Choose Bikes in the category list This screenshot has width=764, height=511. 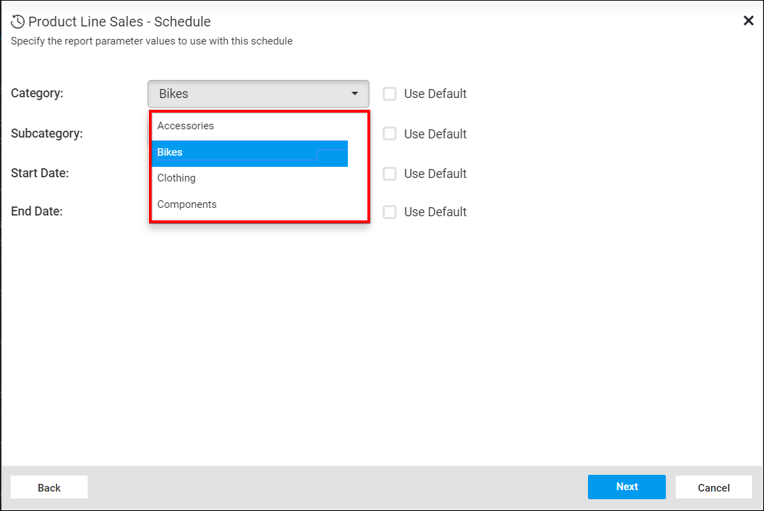pos(250,152)
